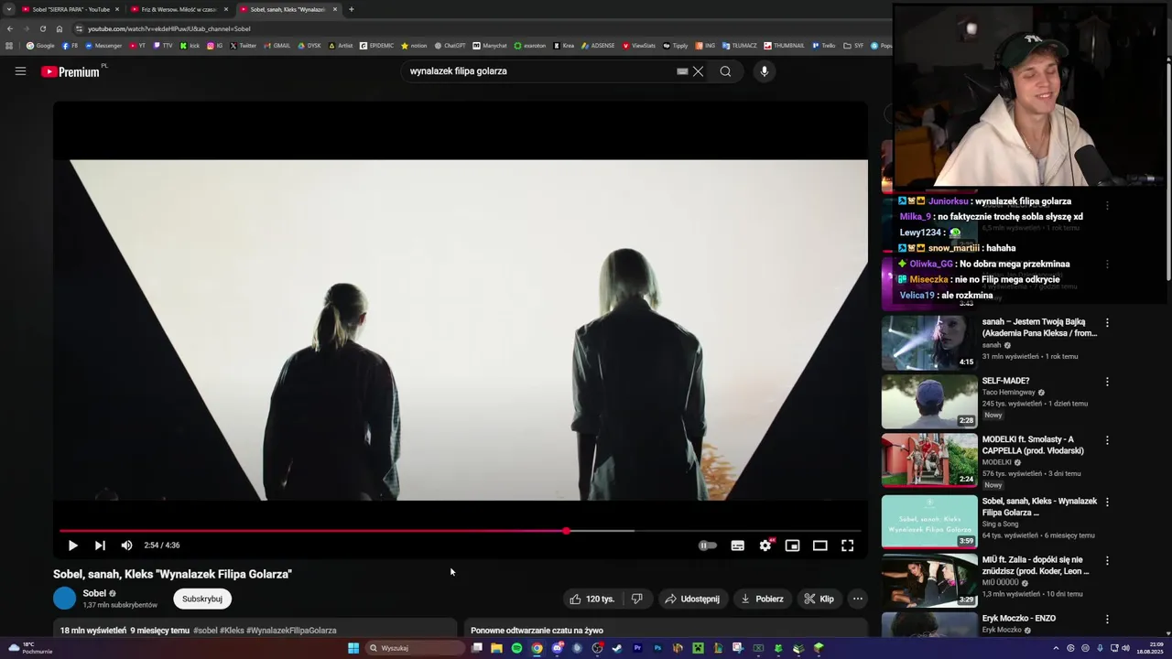Open the tab search dropdown arrow

(x=8, y=9)
